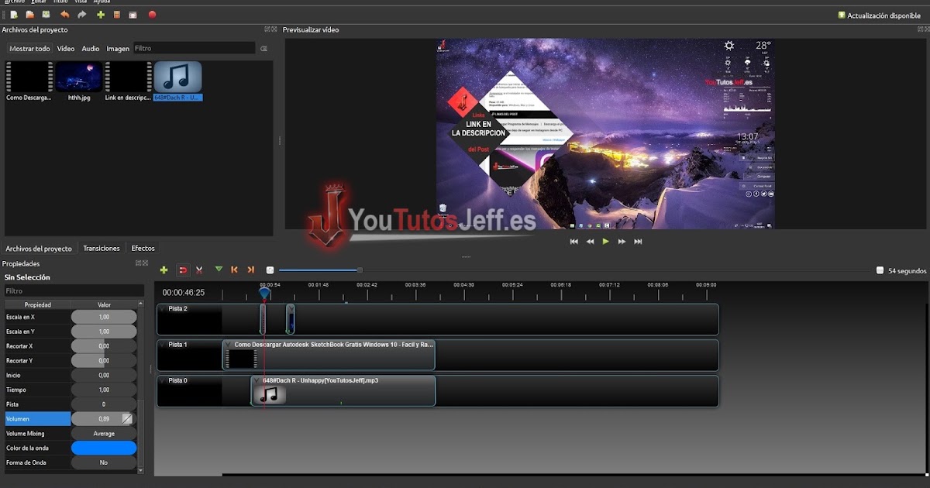Switch to the Transiciones tab
The height and width of the screenshot is (488, 930).
coord(102,249)
